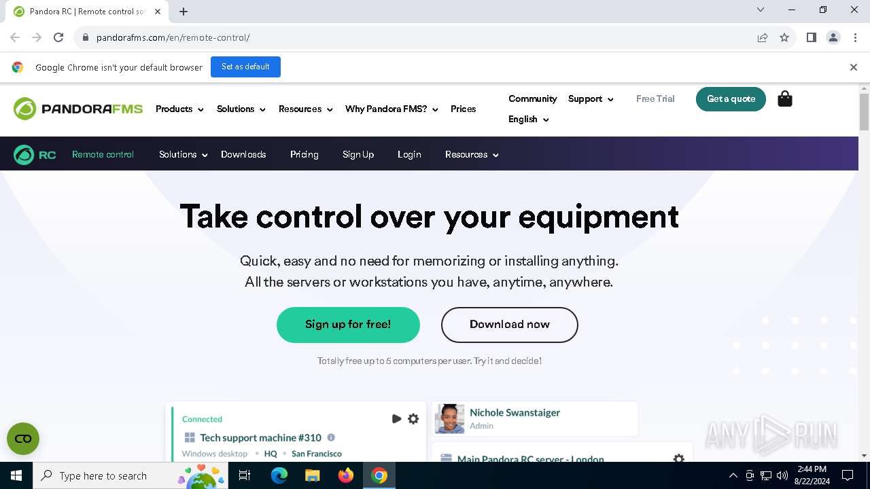This screenshot has height=489, width=870.
Task: Expand the Products dropdown menu
Action: (179, 109)
